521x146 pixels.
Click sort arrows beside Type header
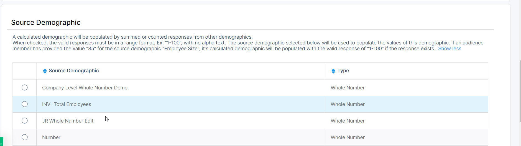[333, 71]
